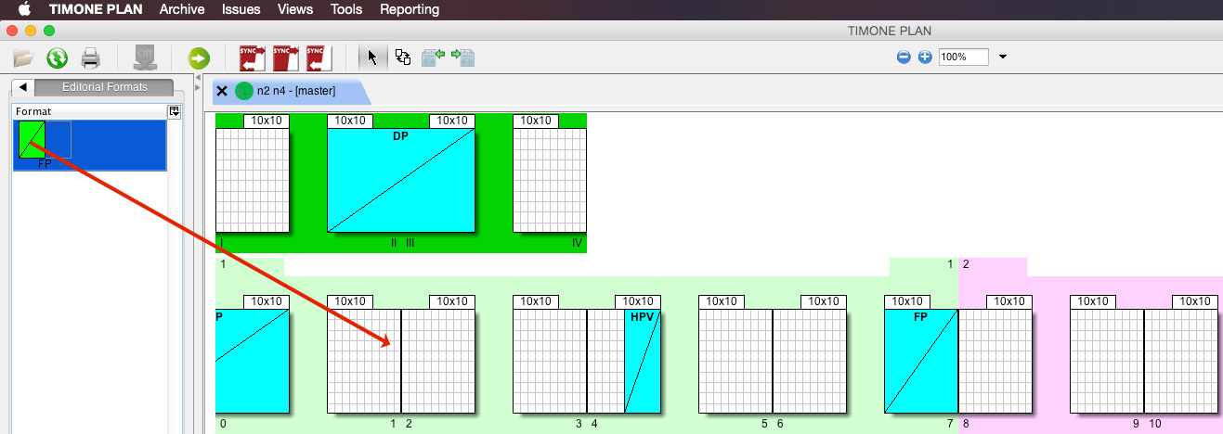Click the 10x10 label above page IV
This screenshot has height=434, width=1223.
pyautogui.click(x=536, y=121)
